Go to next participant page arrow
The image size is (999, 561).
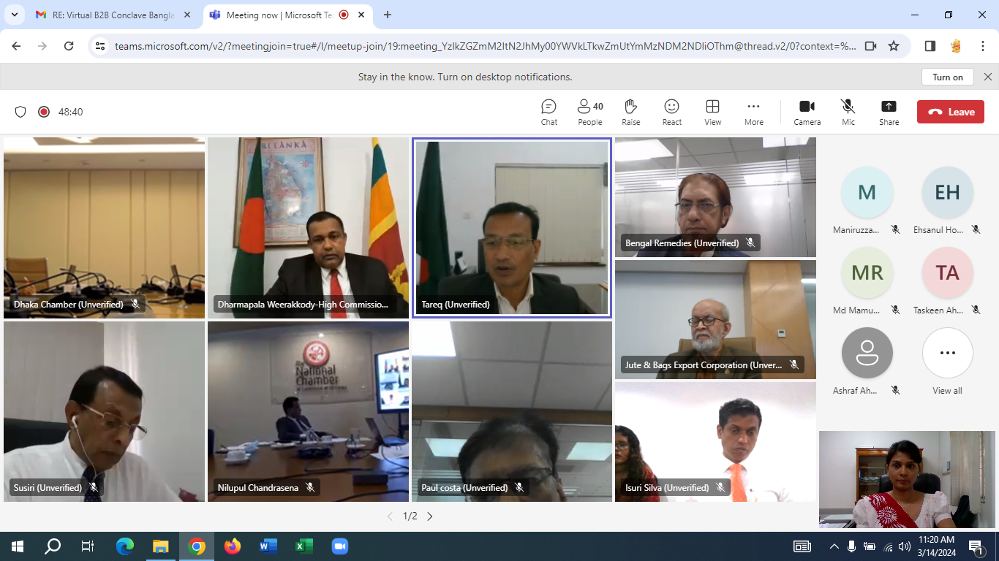429,516
